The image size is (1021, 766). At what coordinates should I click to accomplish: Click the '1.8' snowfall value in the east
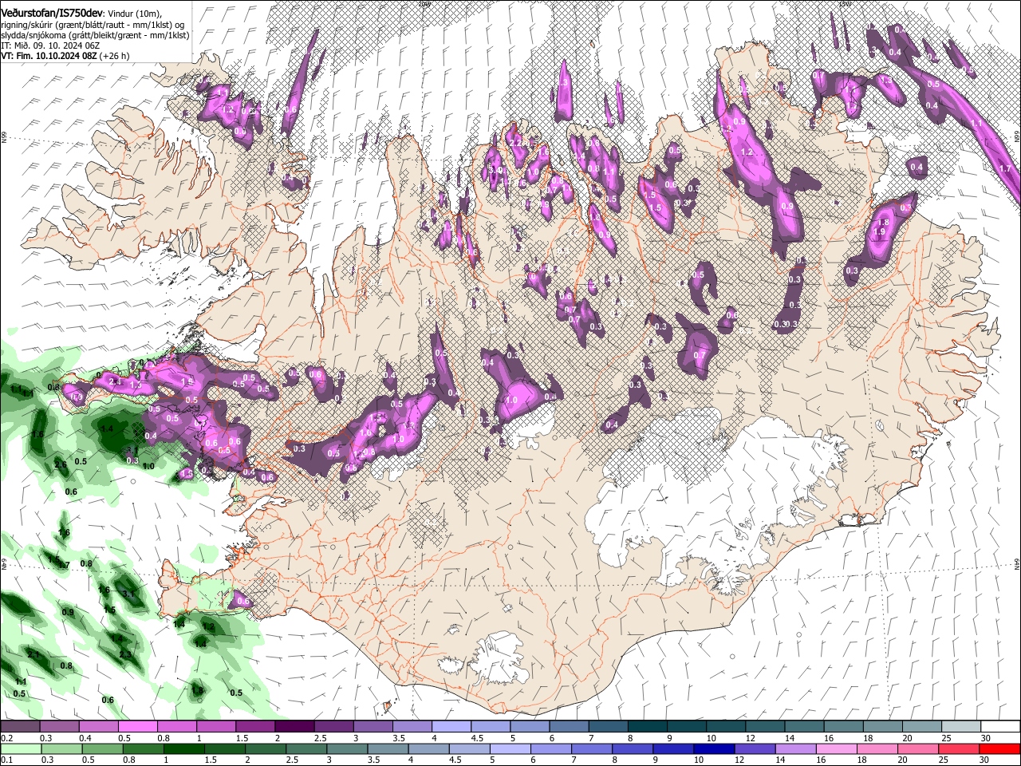tap(882, 223)
